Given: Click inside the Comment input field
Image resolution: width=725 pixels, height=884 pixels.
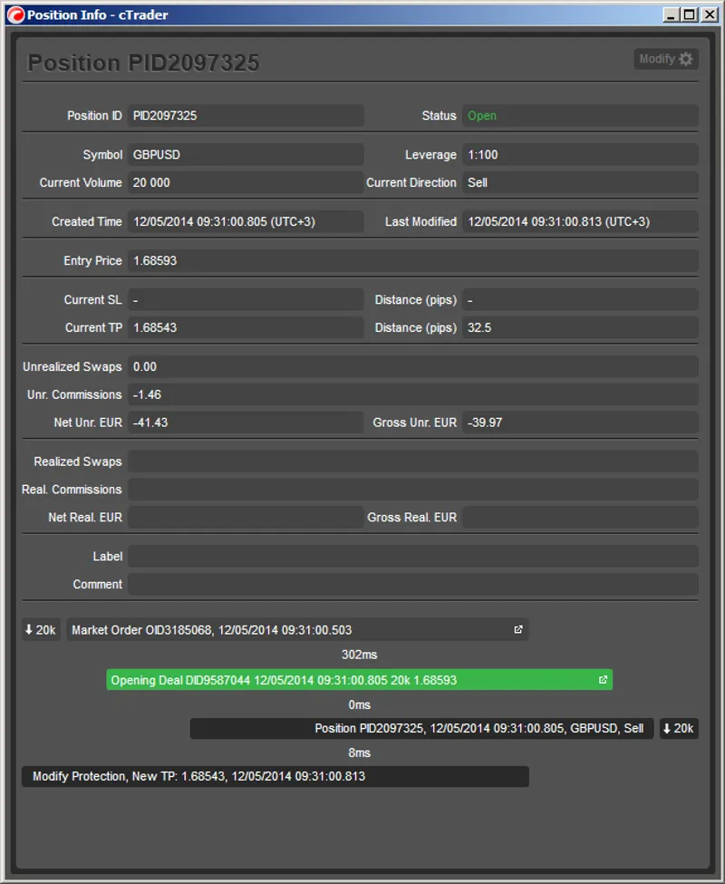Looking at the screenshot, I should tap(408, 584).
